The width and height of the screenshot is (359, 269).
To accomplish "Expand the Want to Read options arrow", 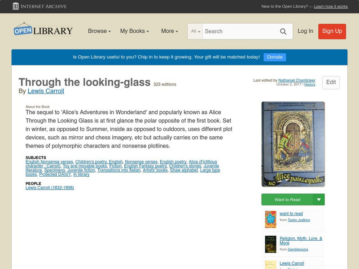I will coord(319,199).
